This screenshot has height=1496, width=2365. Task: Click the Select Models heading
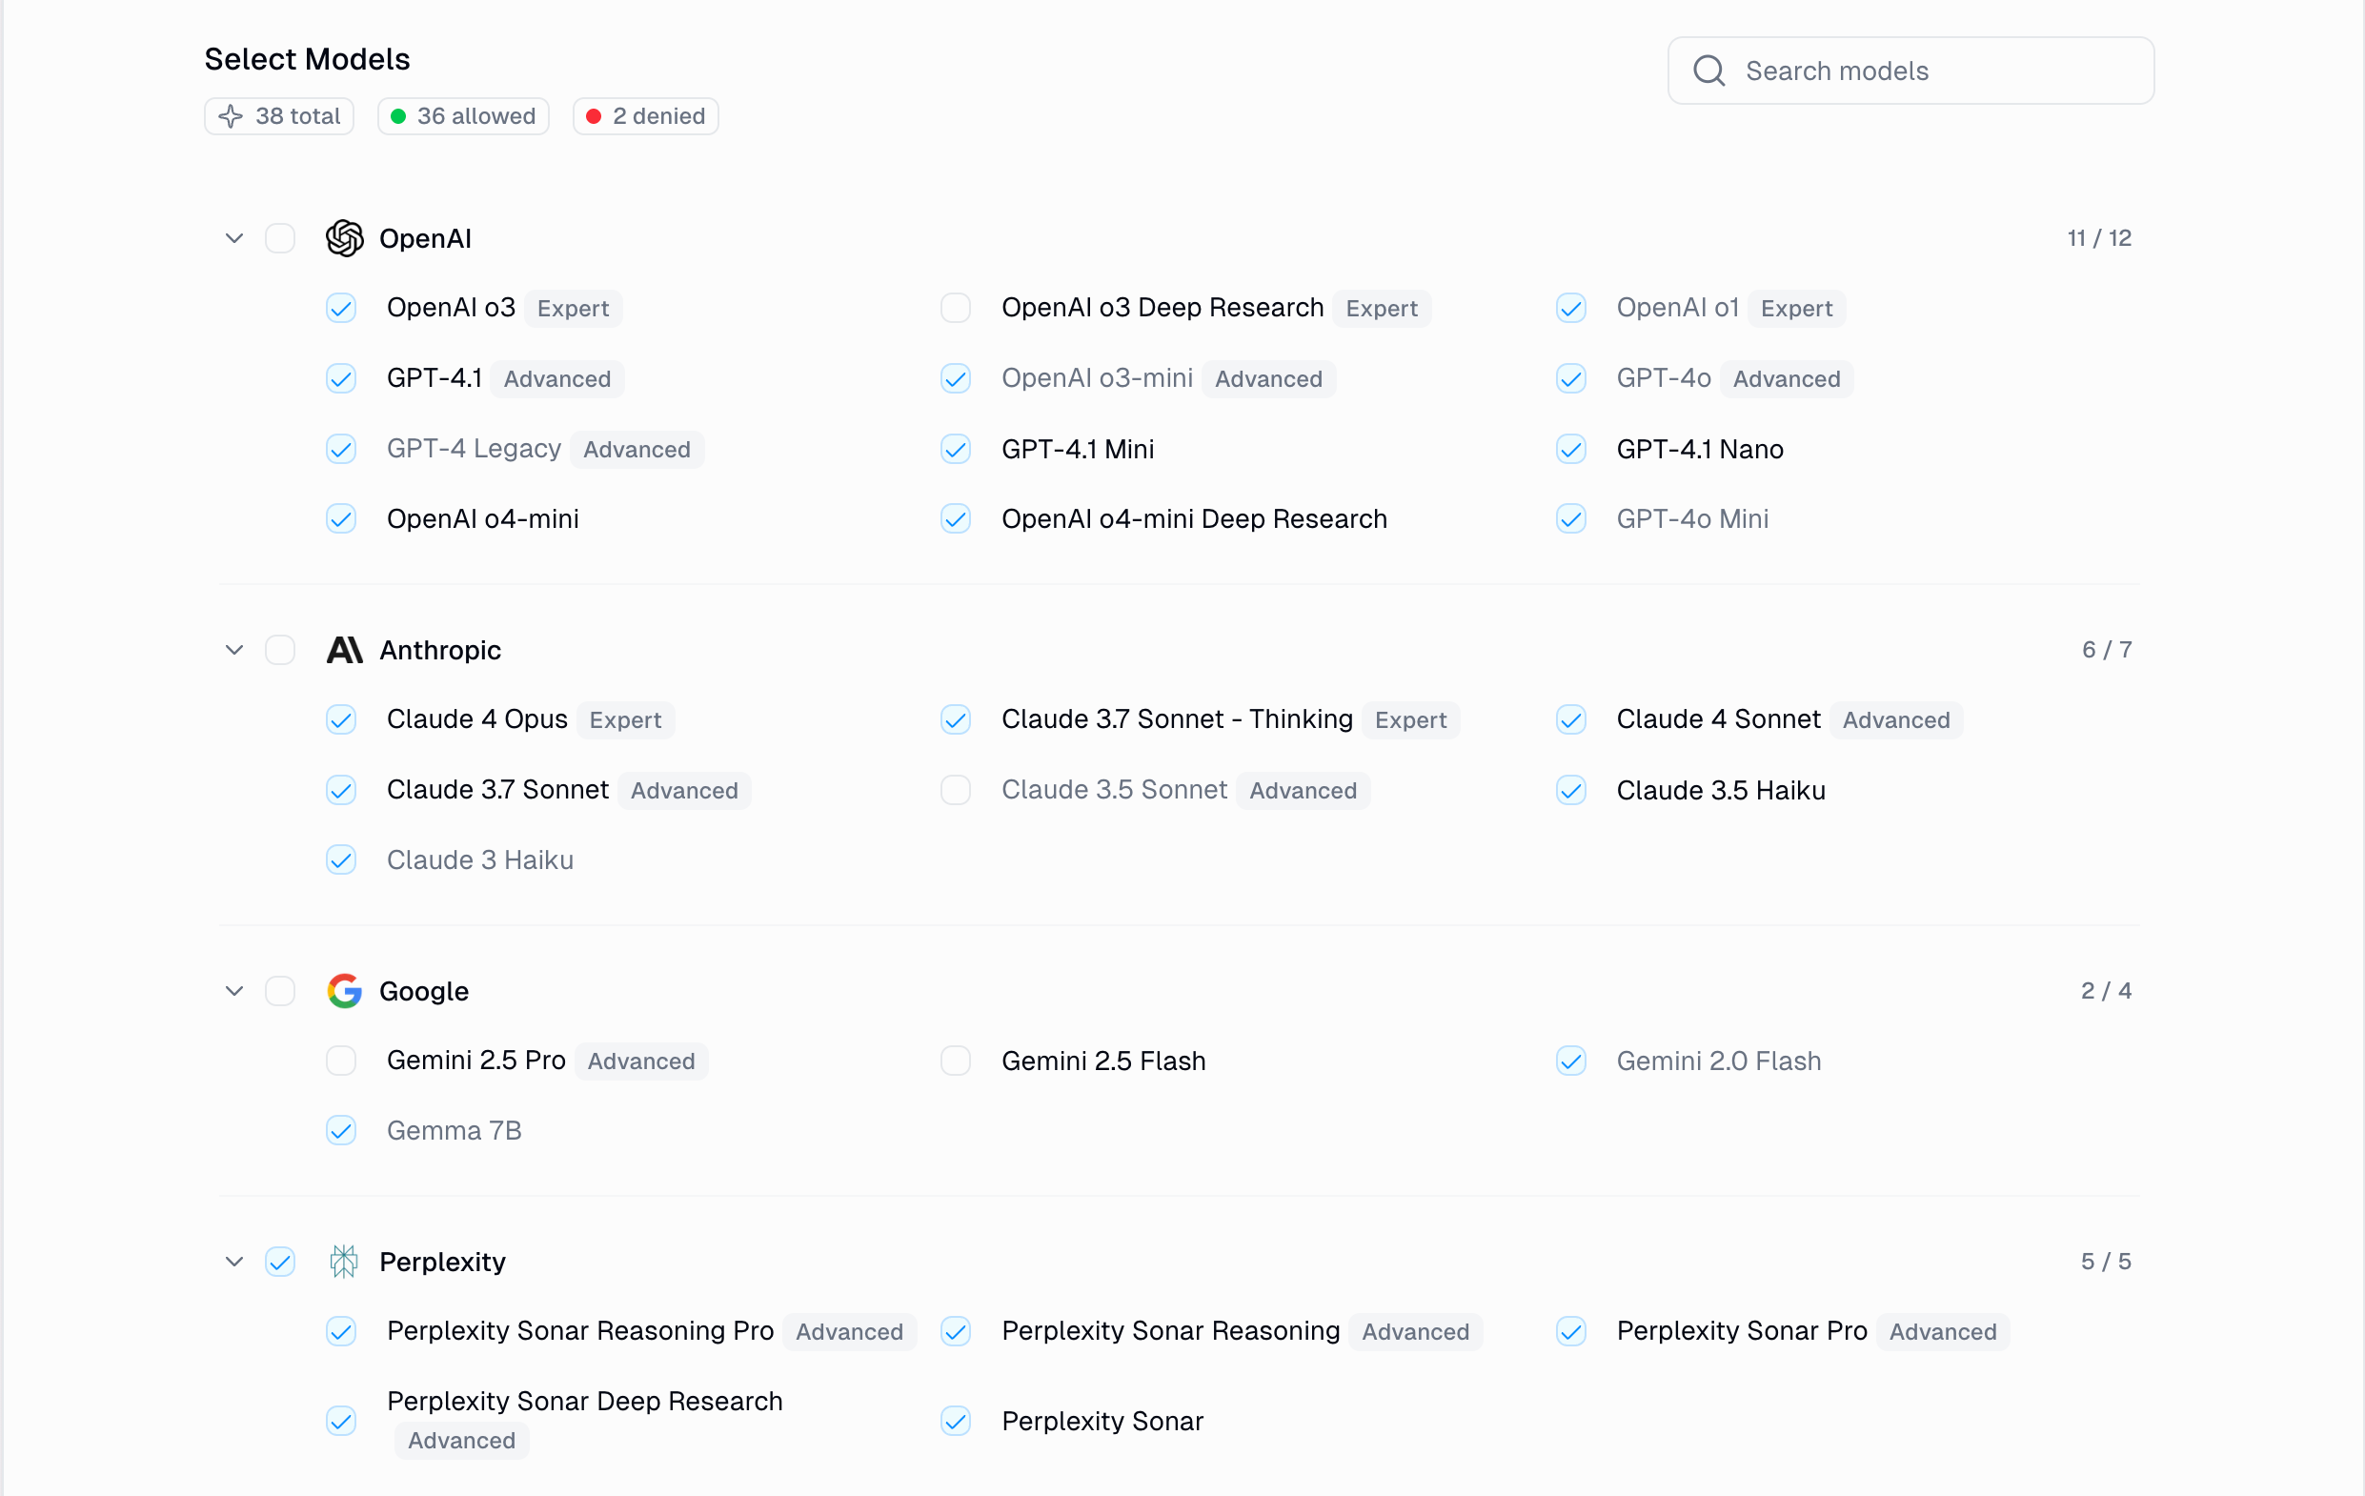point(308,59)
